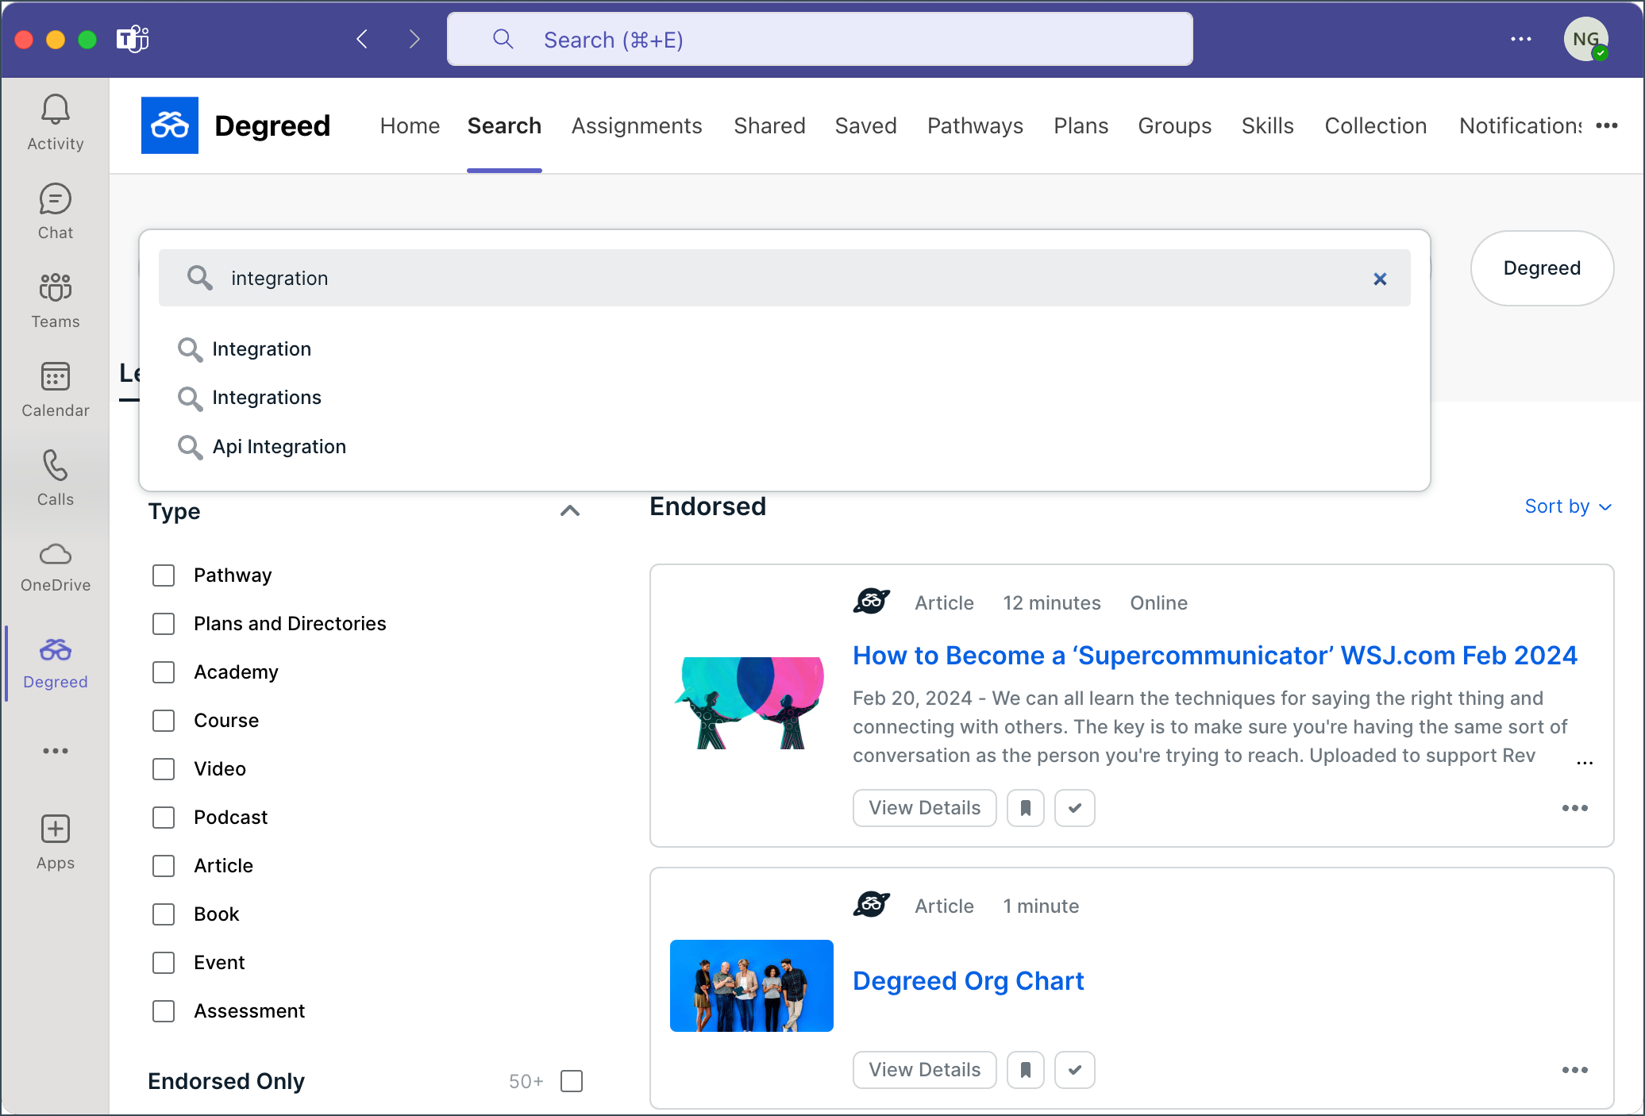Open the Sort by dropdown
The image size is (1645, 1116).
tap(1568, 506)
